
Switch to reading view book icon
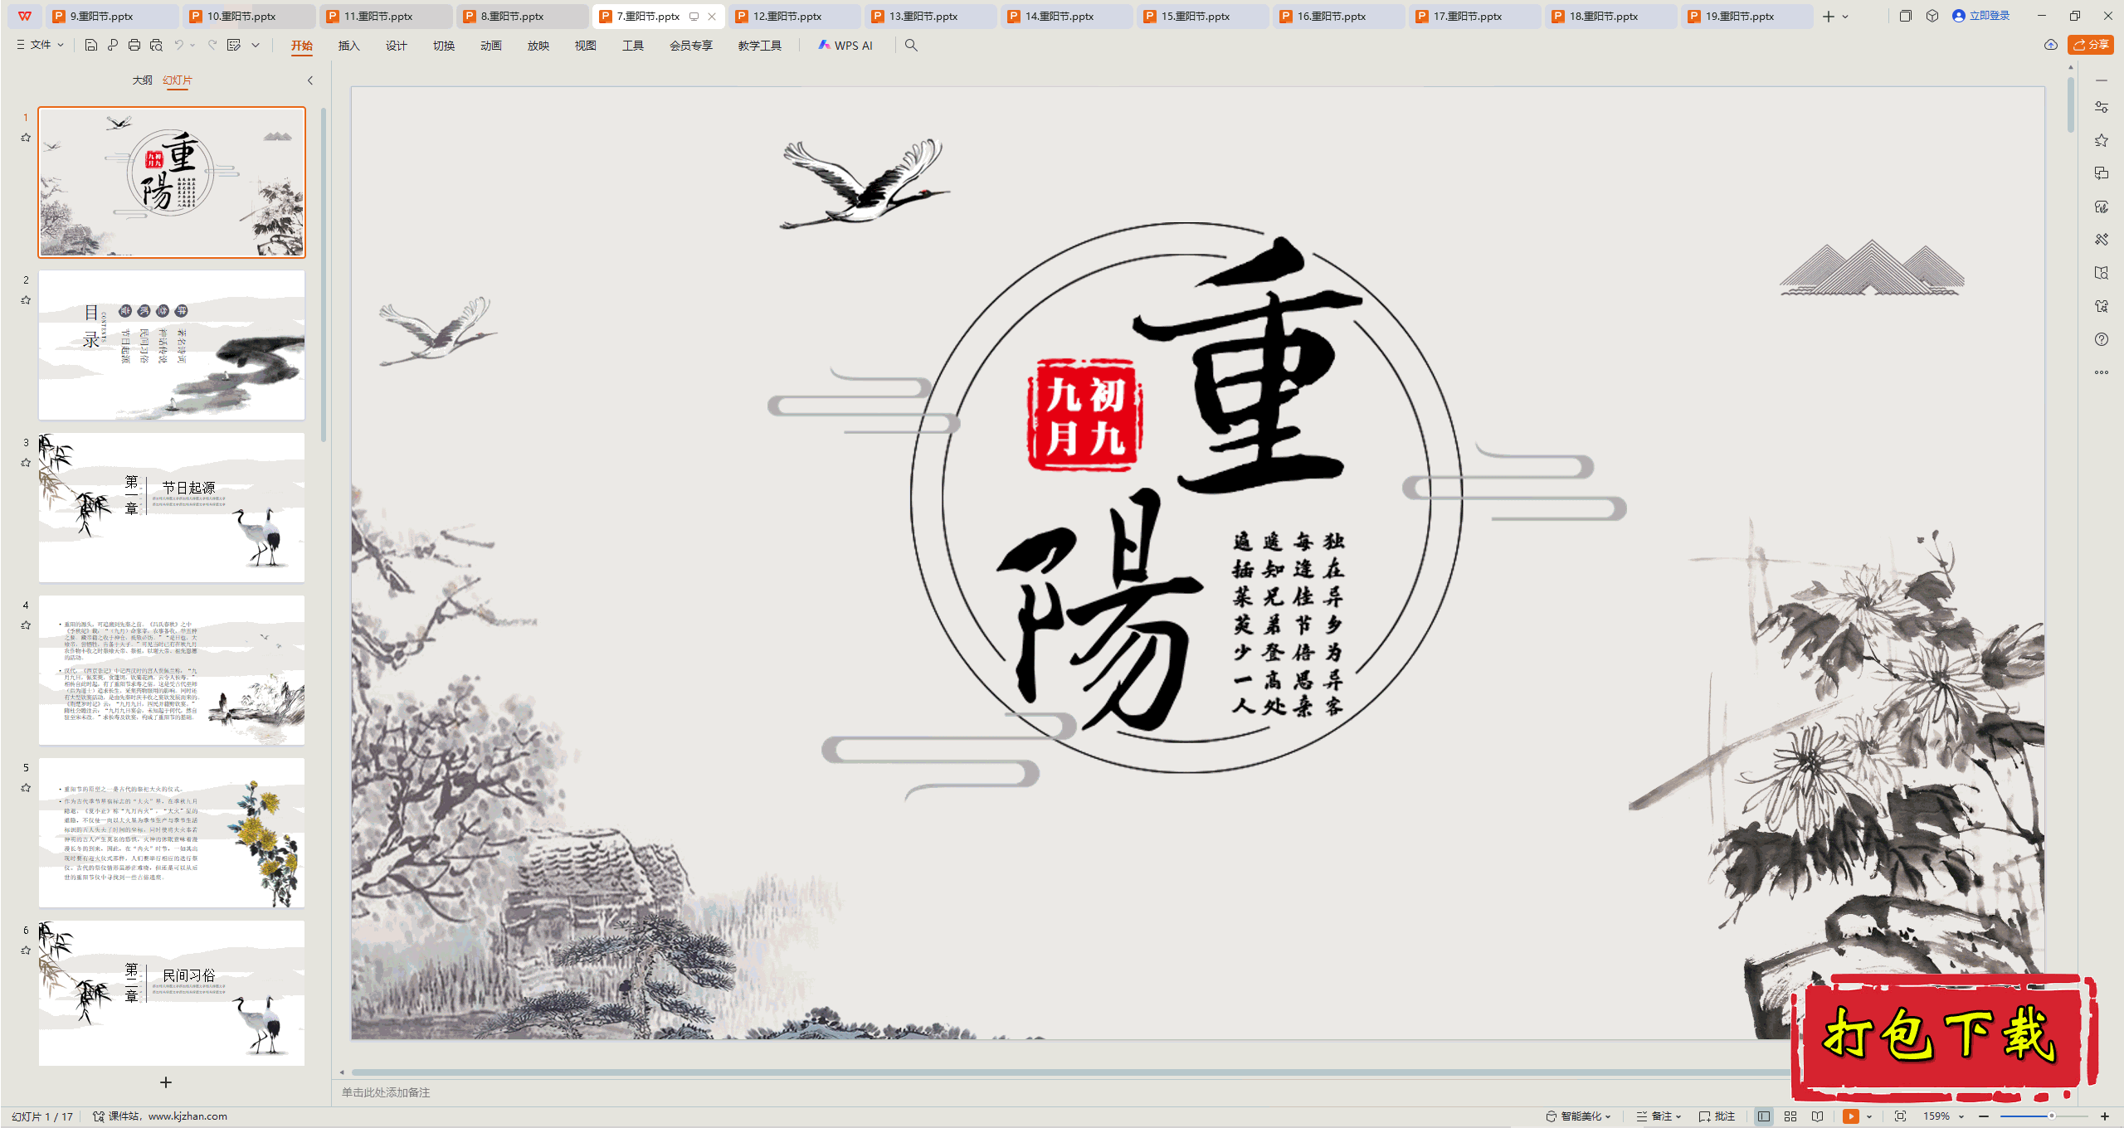pyautogui.click(x=1817, y=1116)
